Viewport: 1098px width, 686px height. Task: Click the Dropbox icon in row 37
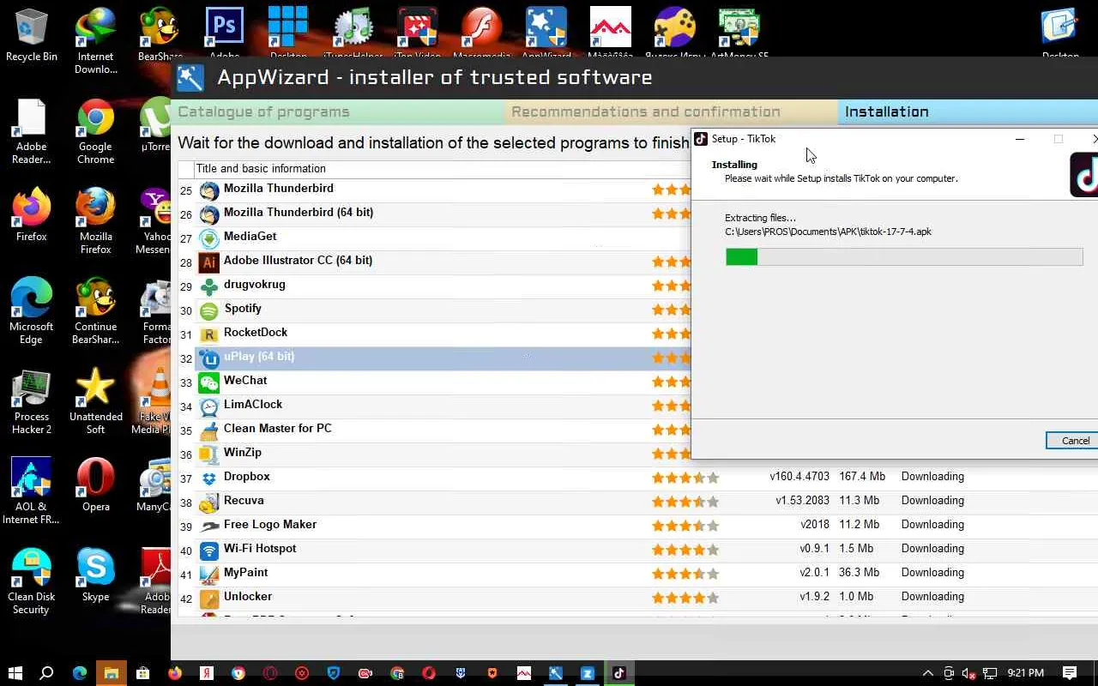[x=208, y=478]
